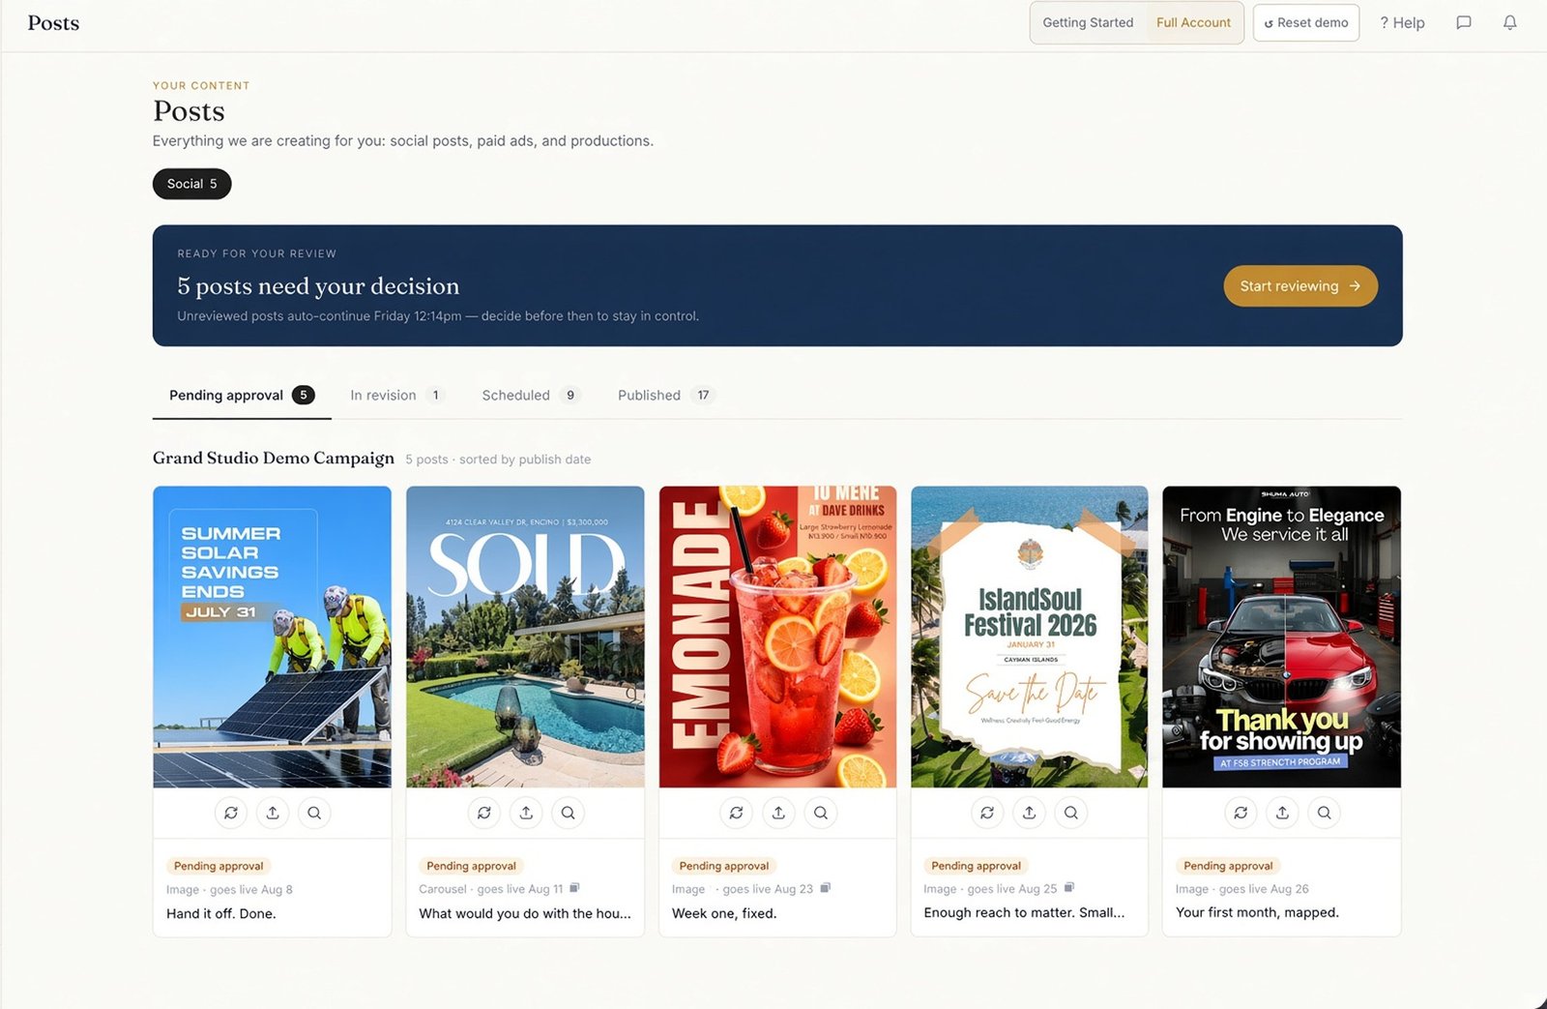Regenerate the IslandSoul Festival post

tap(987, 813)
